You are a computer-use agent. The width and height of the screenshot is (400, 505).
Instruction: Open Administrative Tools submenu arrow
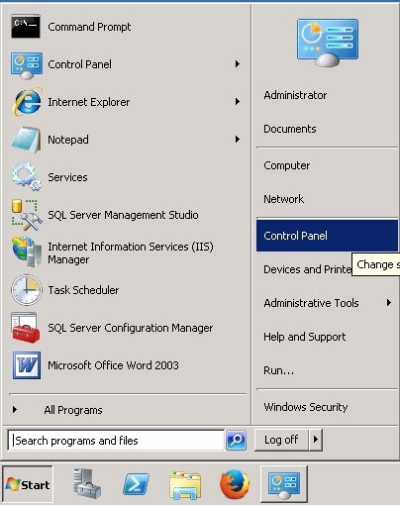[389, 303]
